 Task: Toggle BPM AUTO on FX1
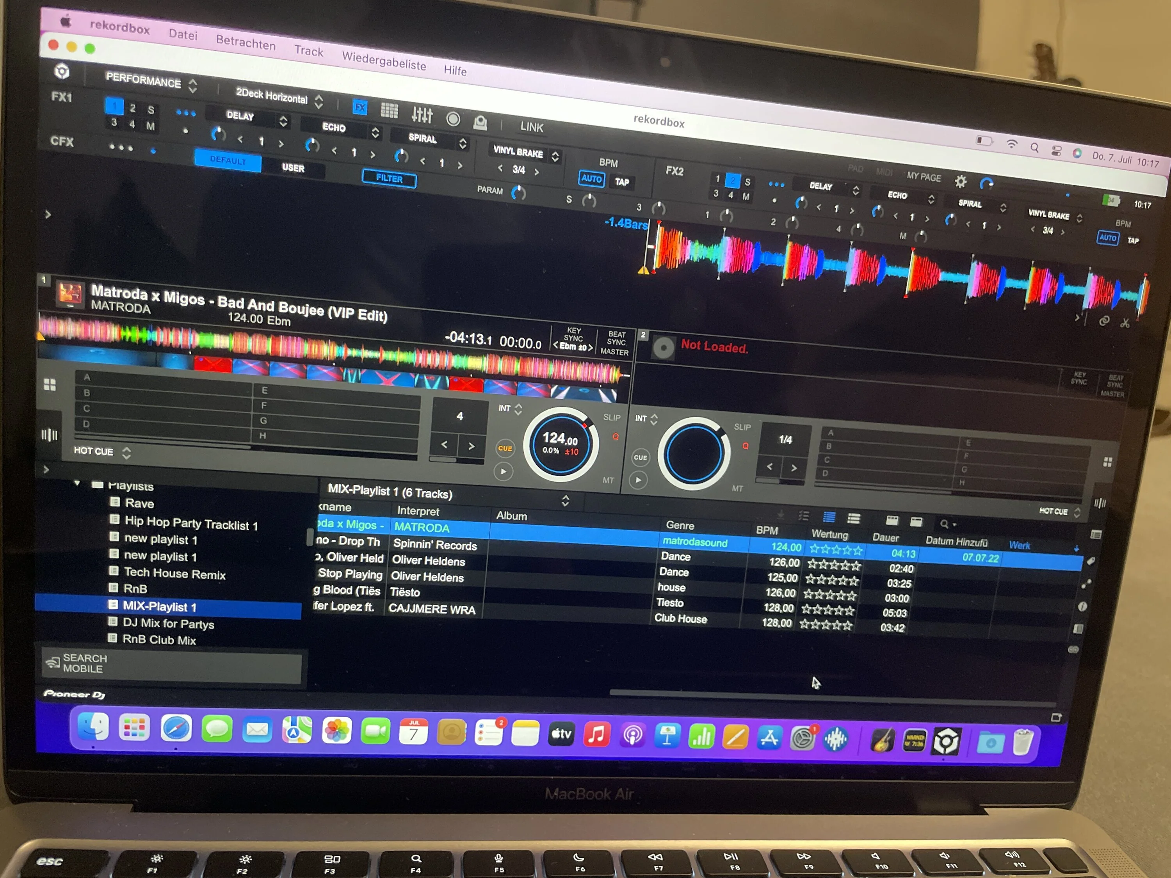[591, 179]
